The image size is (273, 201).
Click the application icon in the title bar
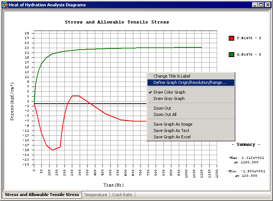coord(5,5)
